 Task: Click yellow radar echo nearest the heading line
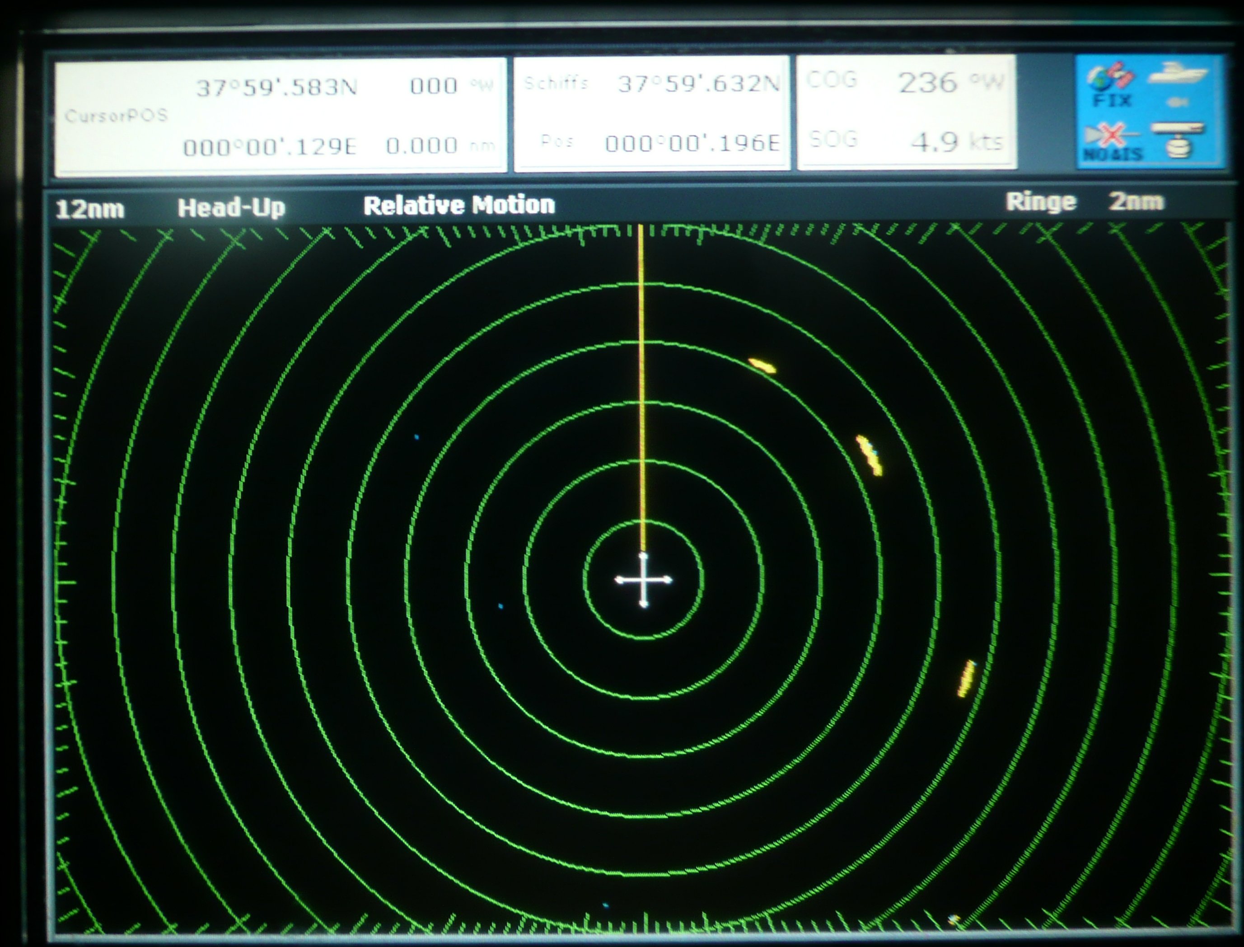point(762,365)
